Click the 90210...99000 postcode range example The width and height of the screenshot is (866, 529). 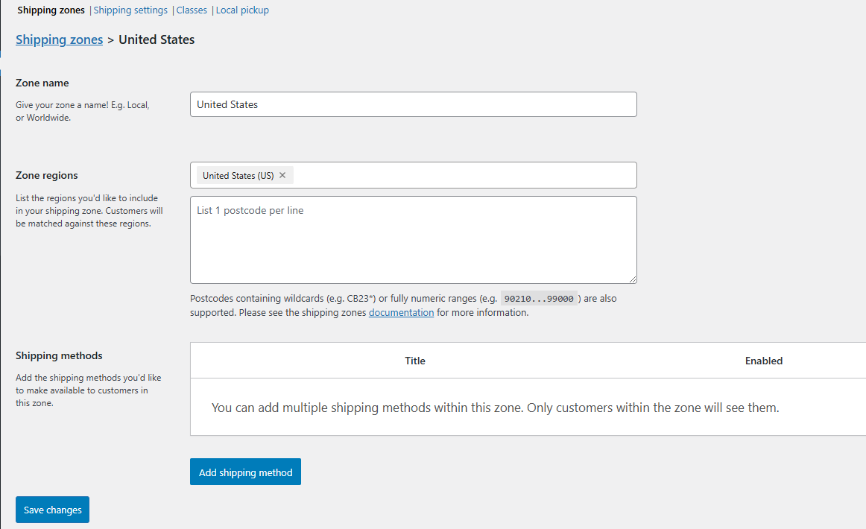tap(539, 299)
